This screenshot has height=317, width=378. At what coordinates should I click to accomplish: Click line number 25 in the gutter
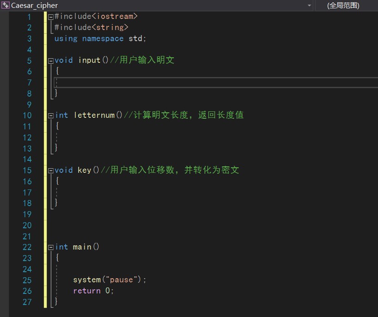[x=27, y=280]
